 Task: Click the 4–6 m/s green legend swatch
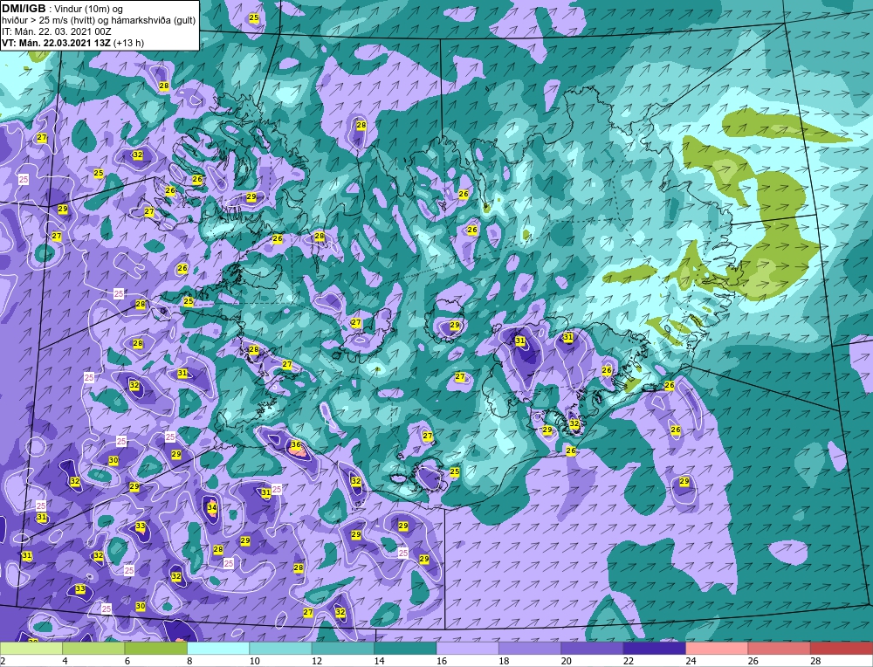(93, 648)
